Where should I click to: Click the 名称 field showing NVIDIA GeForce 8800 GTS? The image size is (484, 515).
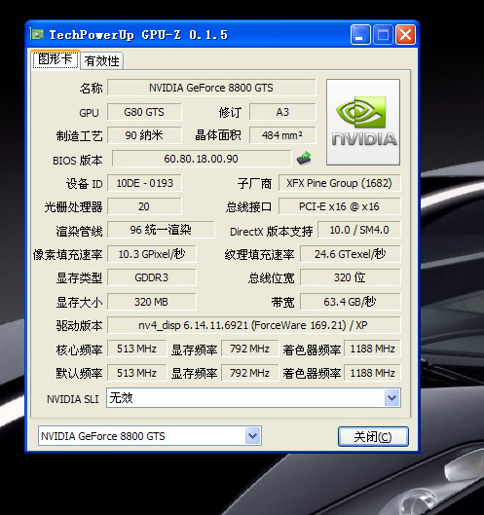point(211,88)
